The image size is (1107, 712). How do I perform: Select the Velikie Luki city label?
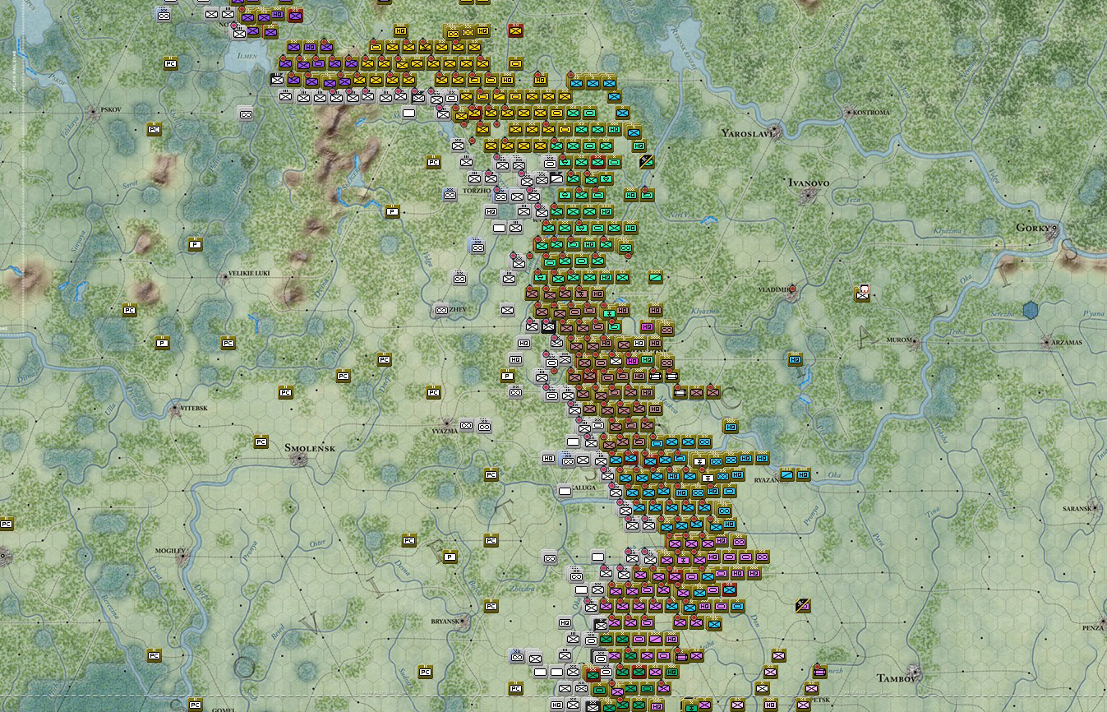(x=248, y=273)
